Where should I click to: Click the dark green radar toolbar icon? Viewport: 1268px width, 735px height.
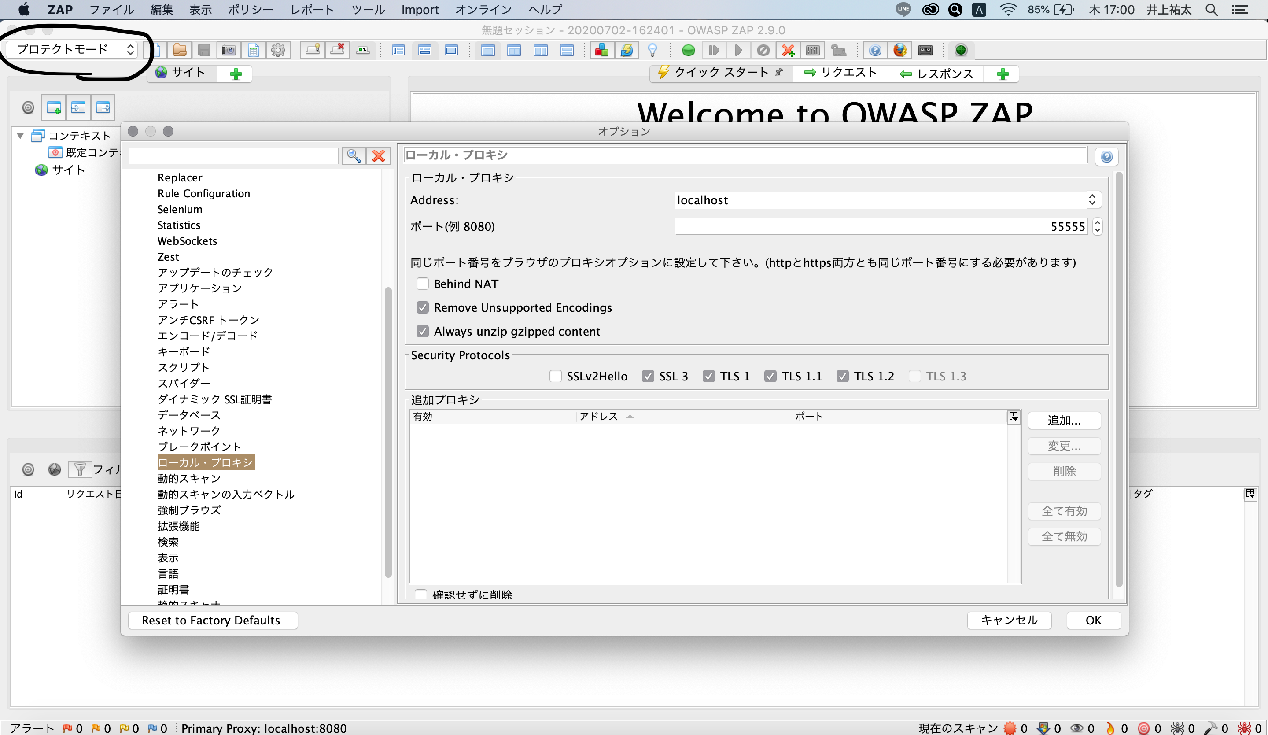click(x=961, y=50)
